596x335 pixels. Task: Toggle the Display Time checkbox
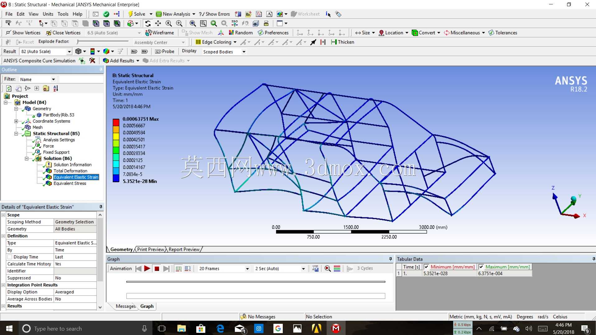click(x=10, y=257)
